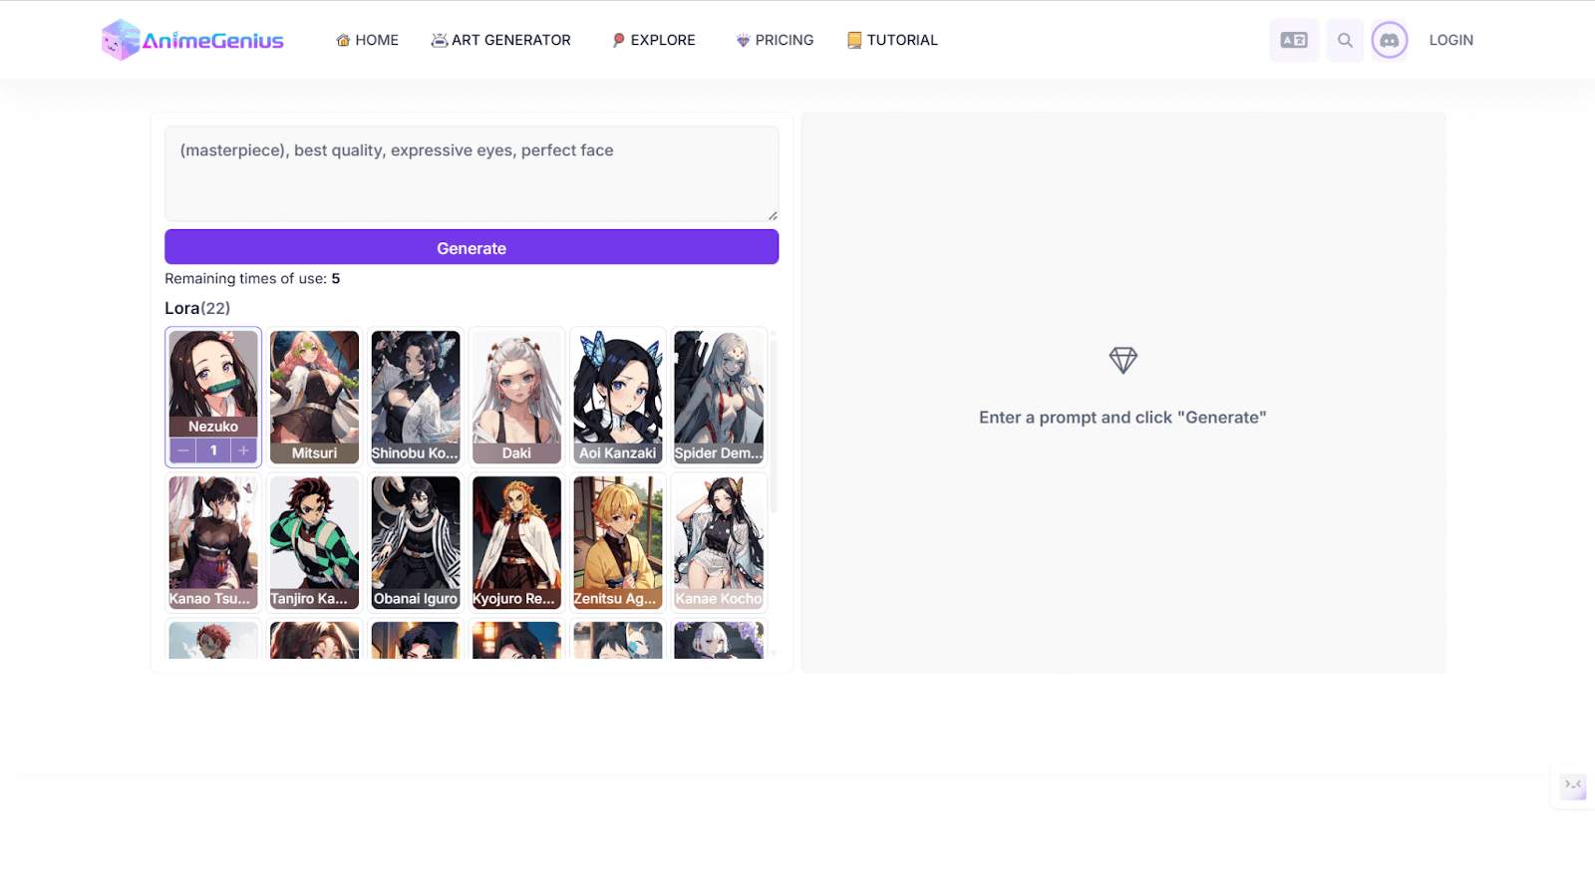Select the Mitsuri Lora thumbnail
Image resolution: width=1595 pixels, height=877 pixels.
(314, 396)
